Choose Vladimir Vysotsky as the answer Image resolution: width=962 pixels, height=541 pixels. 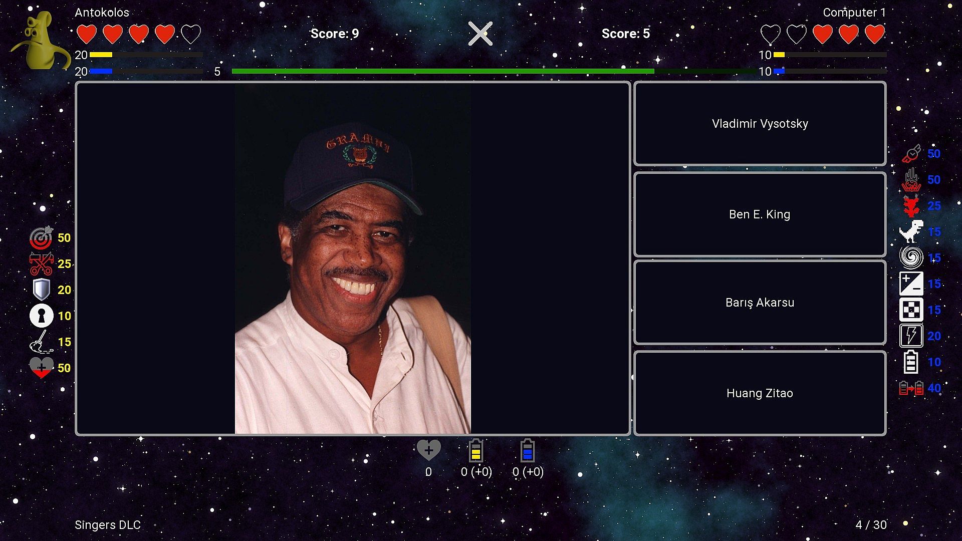point(760,124)
